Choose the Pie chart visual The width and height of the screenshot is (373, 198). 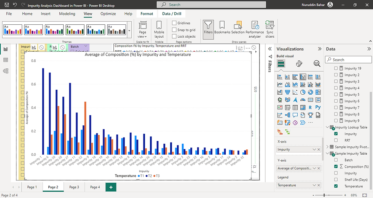coord(303,92)
